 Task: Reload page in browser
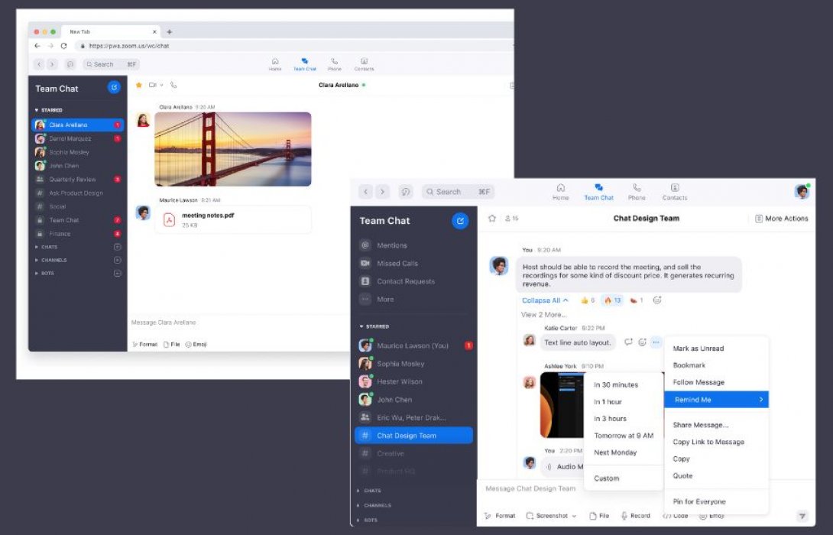(63, 46)
